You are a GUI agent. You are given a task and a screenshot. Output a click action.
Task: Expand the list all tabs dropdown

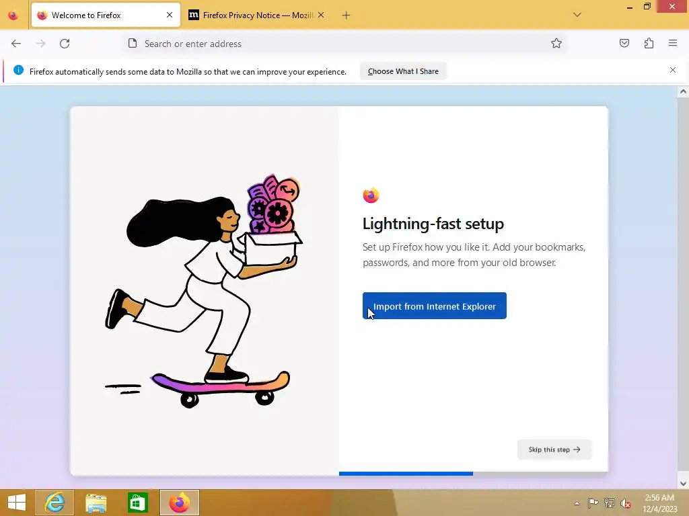coord(577,15)
